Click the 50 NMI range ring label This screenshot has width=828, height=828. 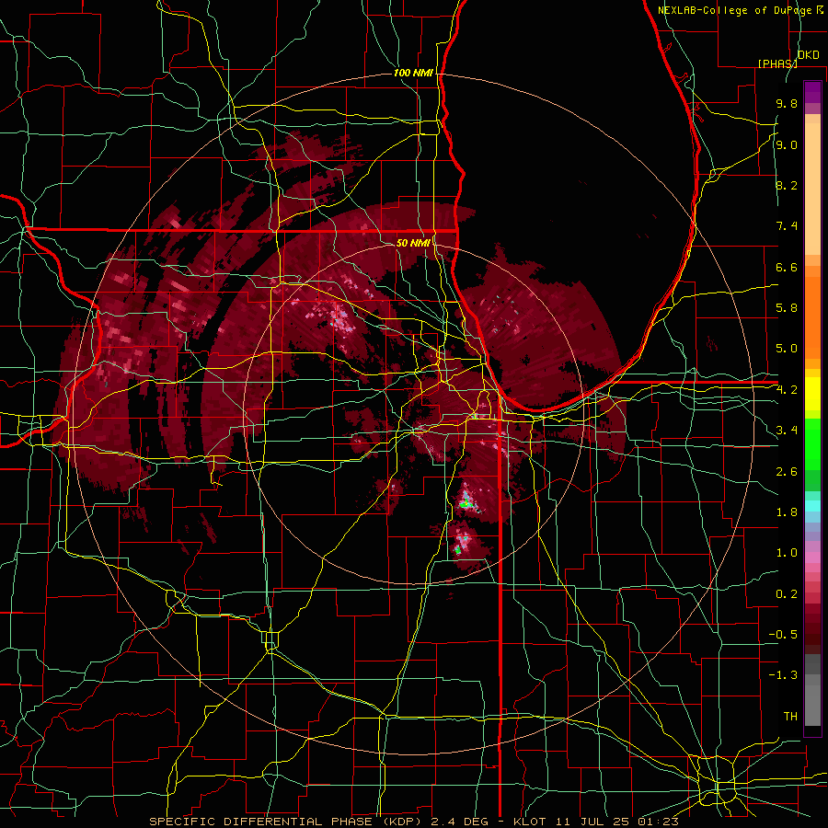tap(413, 243)
